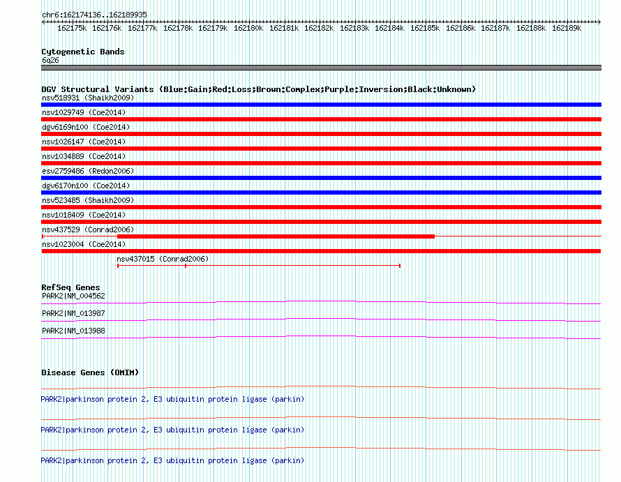Open PARK2|NM_013987 transcript label
Image resolution: width=621 pixels, height=482 pixels.
73,313
